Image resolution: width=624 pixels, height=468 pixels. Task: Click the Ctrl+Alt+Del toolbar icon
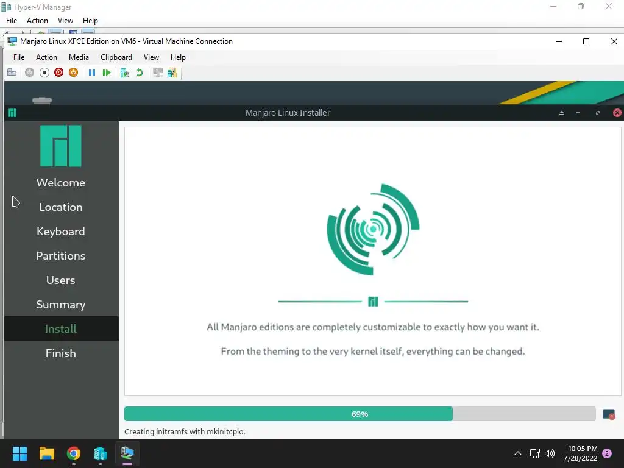12,73
